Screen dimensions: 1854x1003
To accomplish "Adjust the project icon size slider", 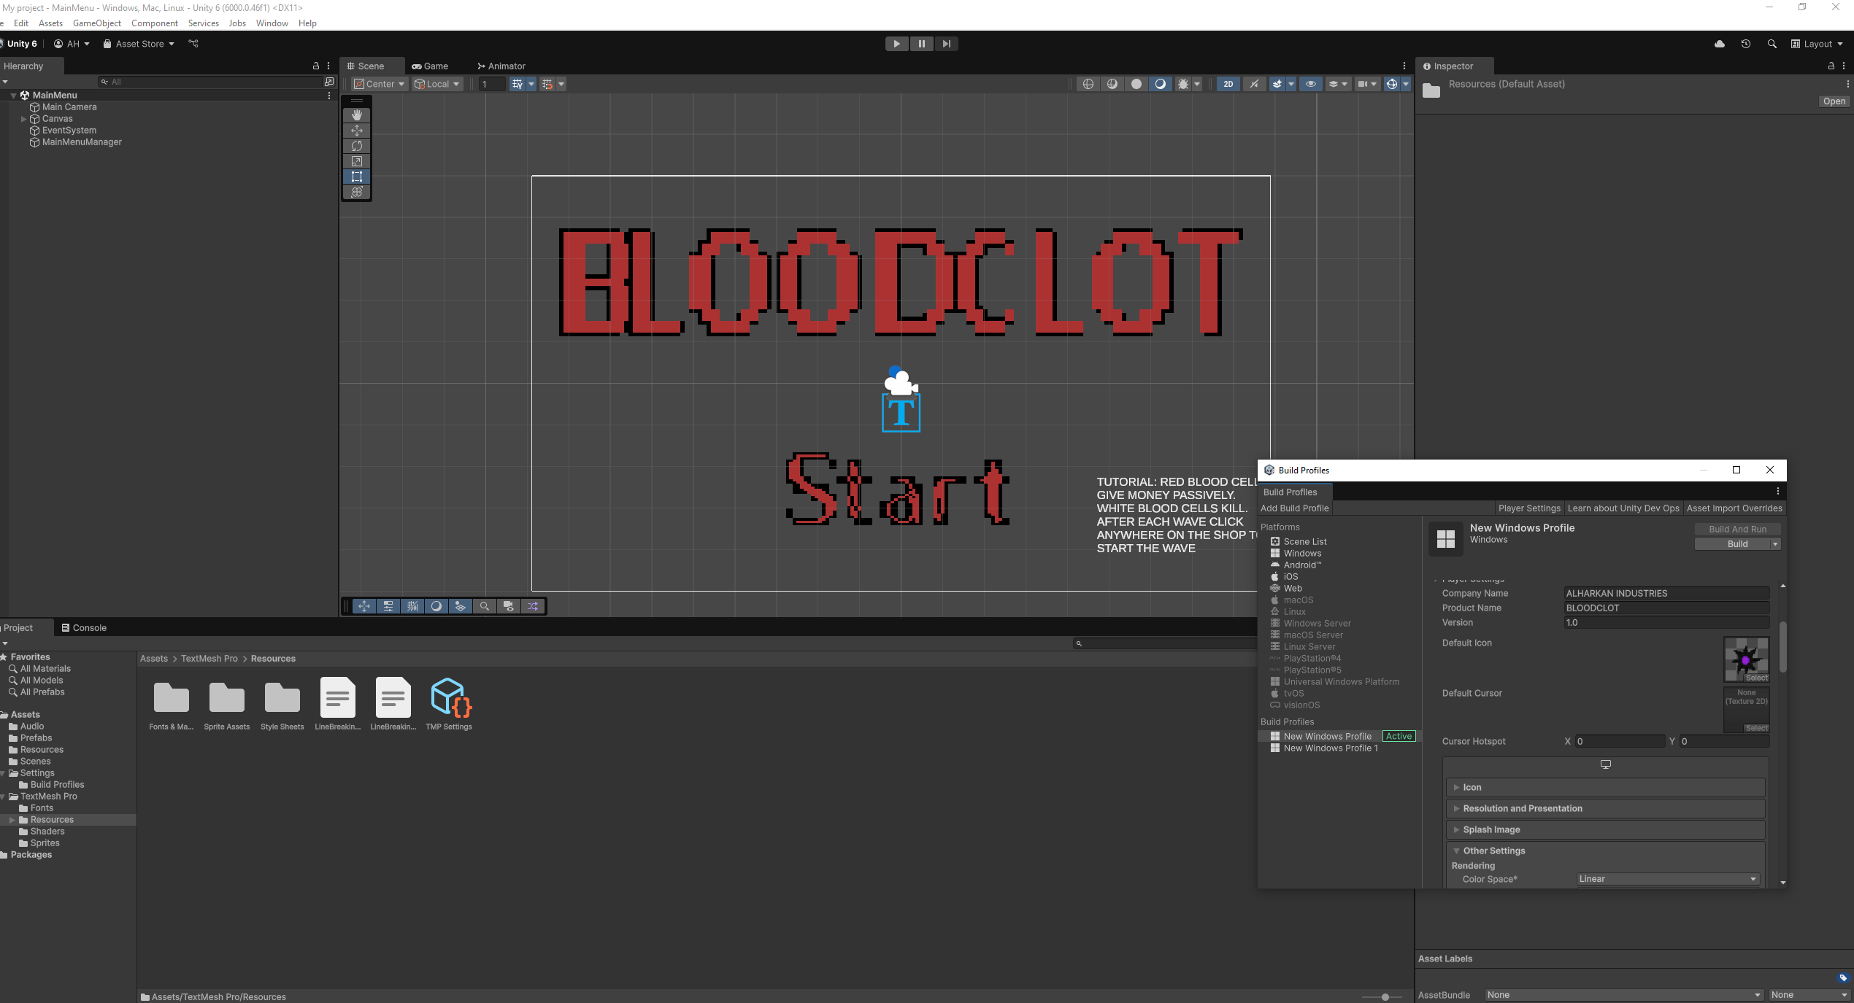I will tap(1385, 997).
